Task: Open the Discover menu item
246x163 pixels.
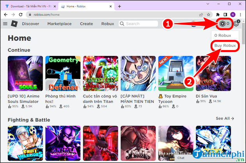Action: [x=30, y=24]
